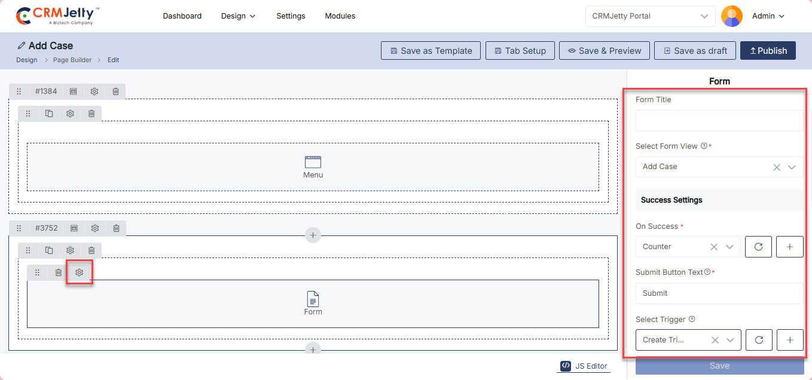The image size is (812, 380).
Task: Click Save as Template button
Action: point(431,51)
